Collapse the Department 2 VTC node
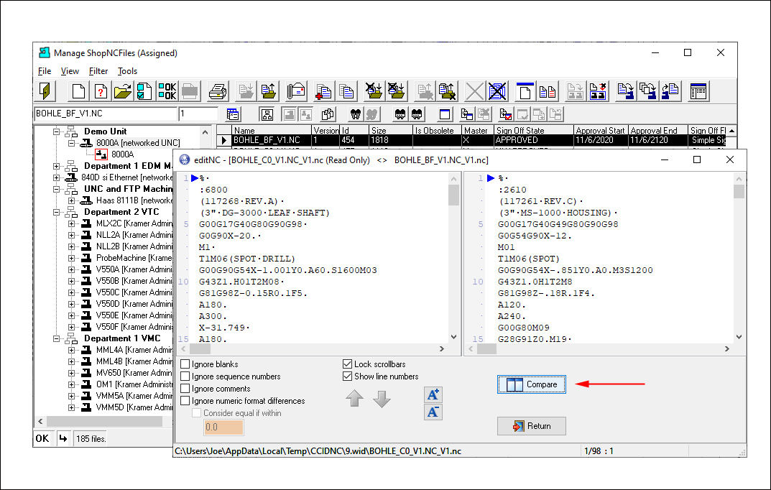Screen dimensions: 771x490 tap(57, 213)
